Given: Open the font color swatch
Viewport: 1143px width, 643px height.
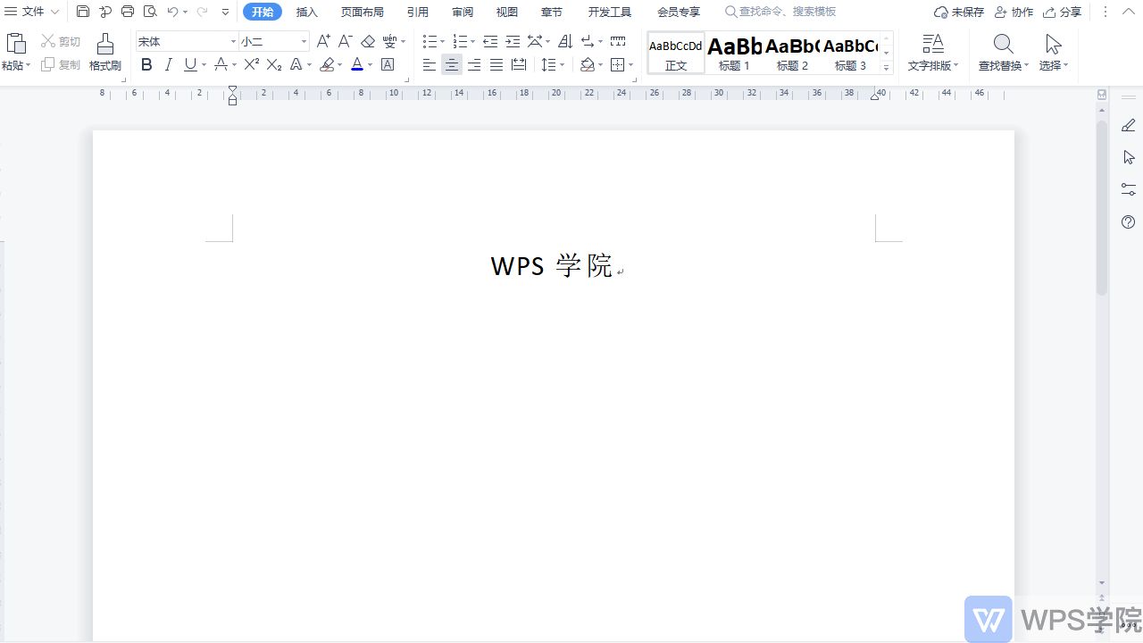Looking at the screenshot, I should click(357, 64).
